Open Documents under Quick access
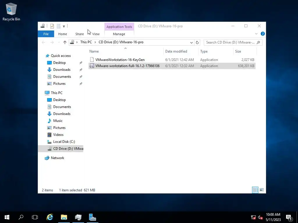Image resolution: width=298 pixels, height=223 pixels. 62,77
